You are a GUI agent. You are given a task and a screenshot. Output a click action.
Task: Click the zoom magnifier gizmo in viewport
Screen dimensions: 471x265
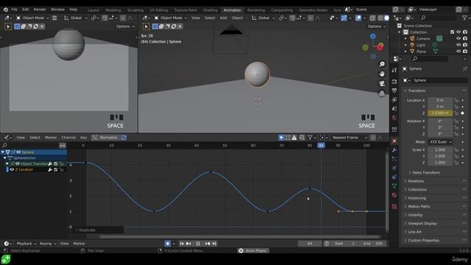click(382, 64)
